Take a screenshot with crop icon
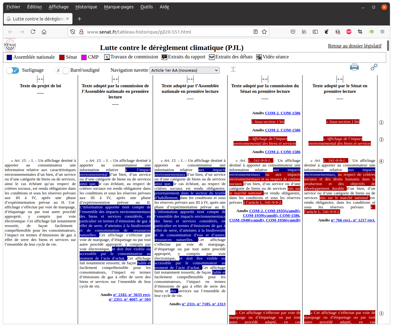This screenshot has height=327, width=393. [x=360, y=32]
